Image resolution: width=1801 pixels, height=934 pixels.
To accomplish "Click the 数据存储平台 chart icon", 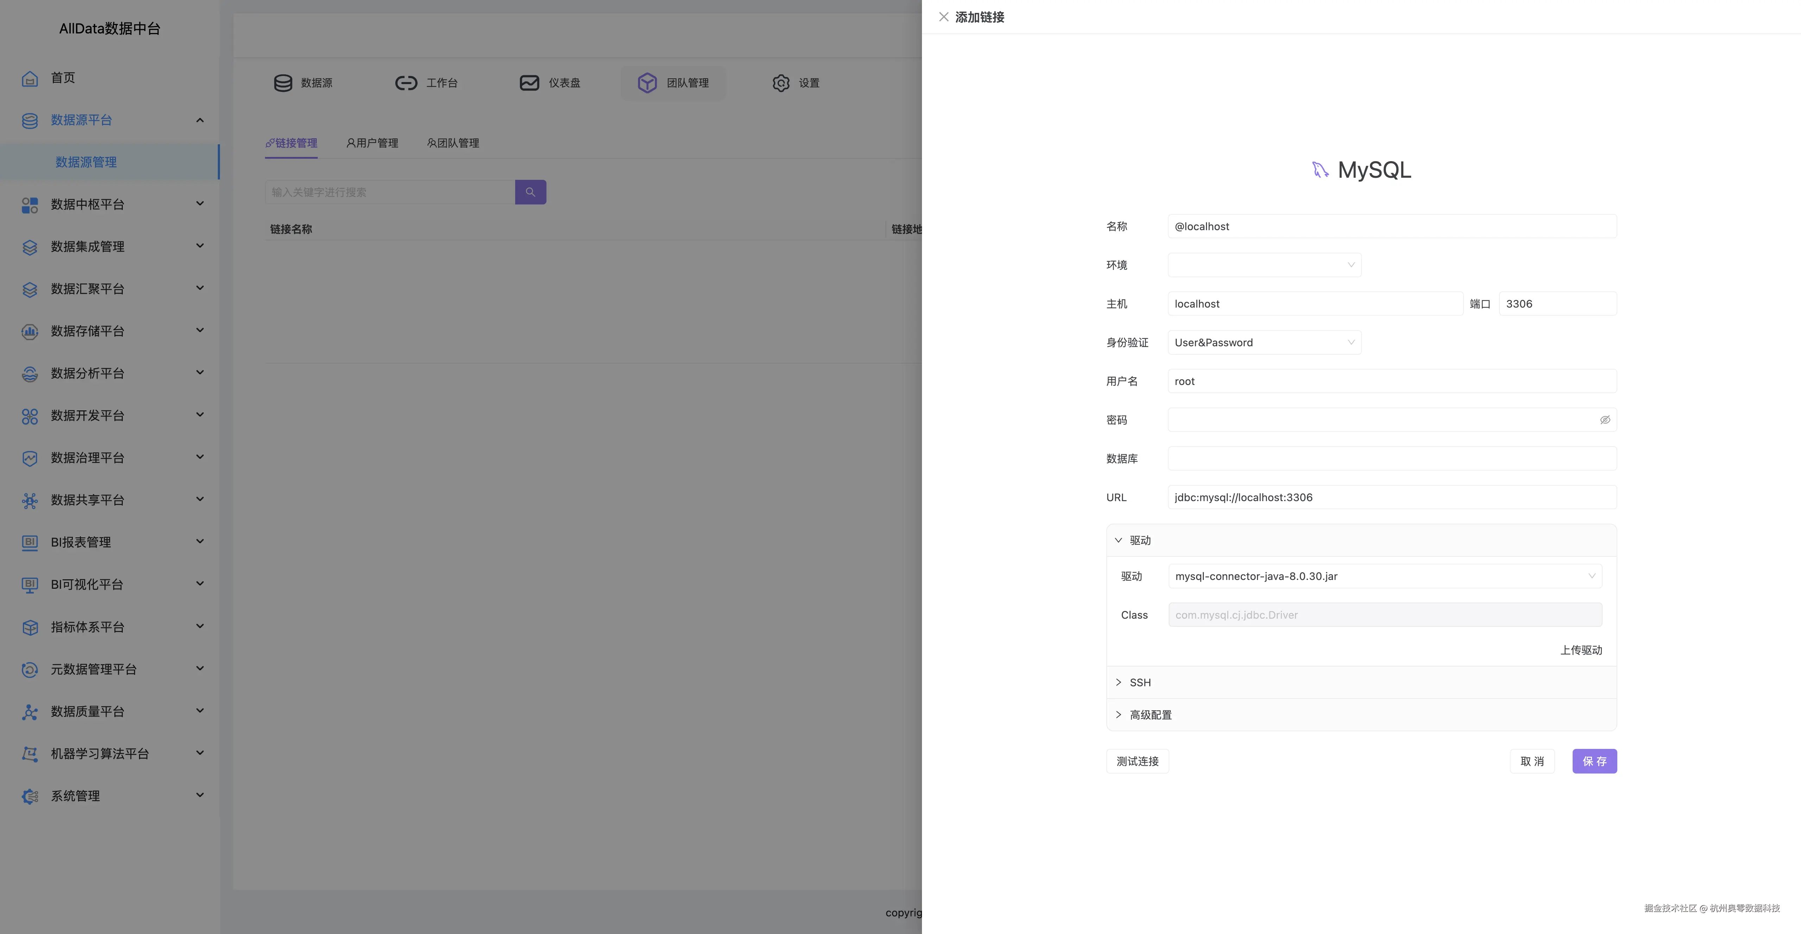I will click(x=29, y=332).
